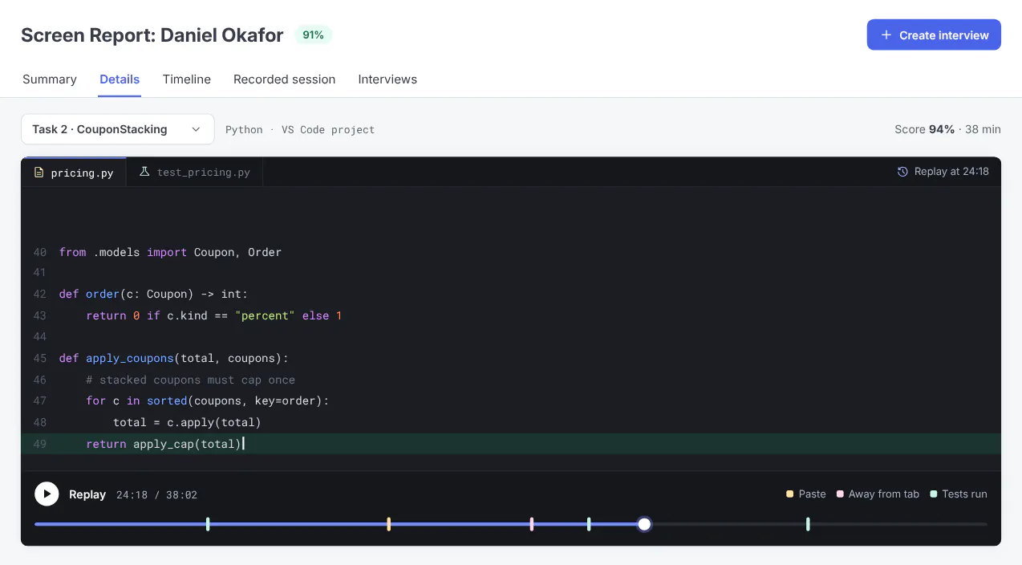Click the 'total = c.apply(total)' line
The height and width of the screenshot is (565, 1022).
(x=187, y=422)
